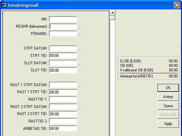Click the Kvalificerat OB 00:00 value
This screenshot has width=182, height=136.
[173, 70]
